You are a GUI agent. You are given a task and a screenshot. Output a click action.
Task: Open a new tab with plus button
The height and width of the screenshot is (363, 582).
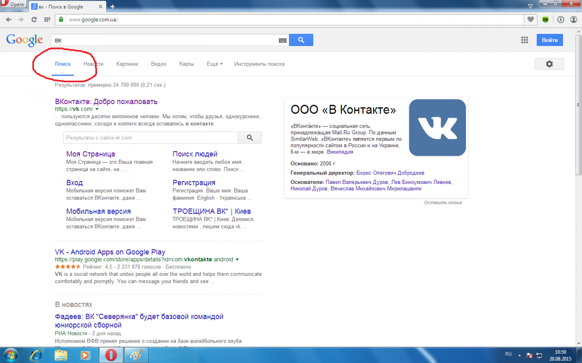click(x=113, y=7)
